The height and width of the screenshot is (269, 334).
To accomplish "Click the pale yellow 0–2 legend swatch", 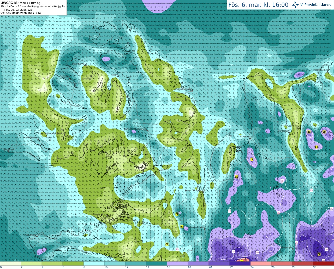I will click(x=10, y=264).
